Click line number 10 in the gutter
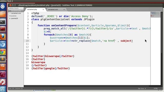Viewport: 164px width, 92px height. [x=27, y=41]
